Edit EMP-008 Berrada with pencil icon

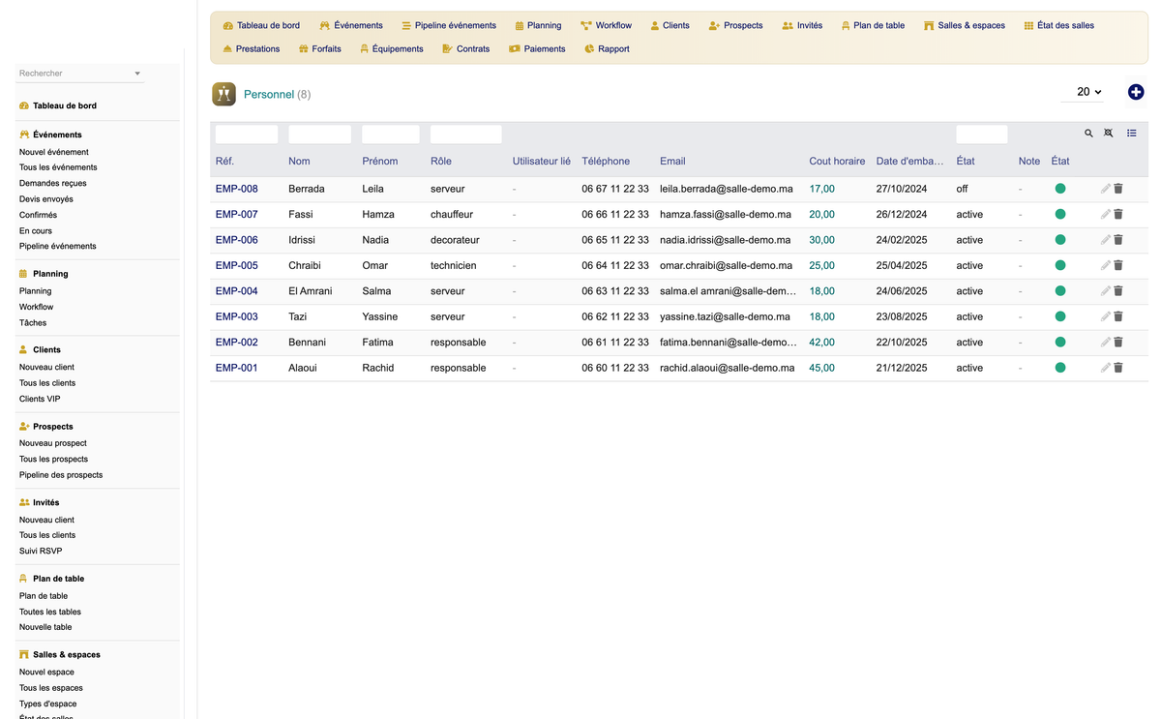(1106, 189)
